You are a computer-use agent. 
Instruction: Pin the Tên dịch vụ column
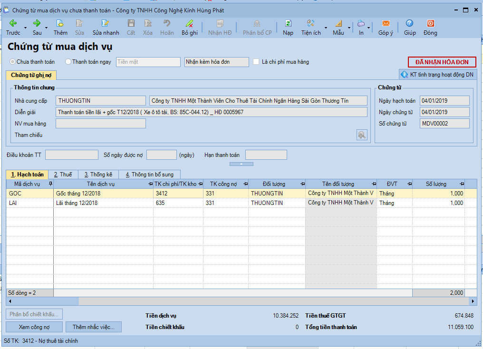point(150,184)
